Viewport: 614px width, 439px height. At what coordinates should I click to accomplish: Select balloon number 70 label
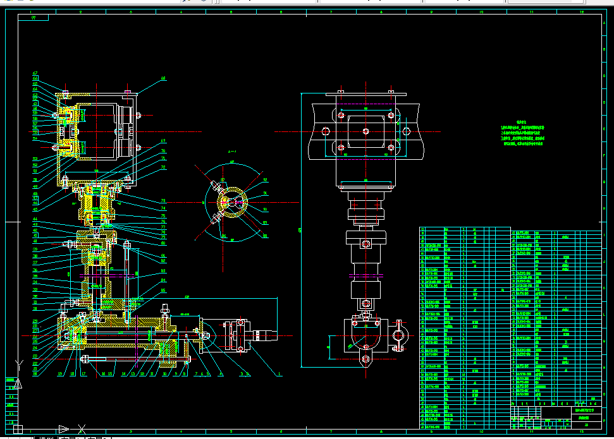point(163,150)
